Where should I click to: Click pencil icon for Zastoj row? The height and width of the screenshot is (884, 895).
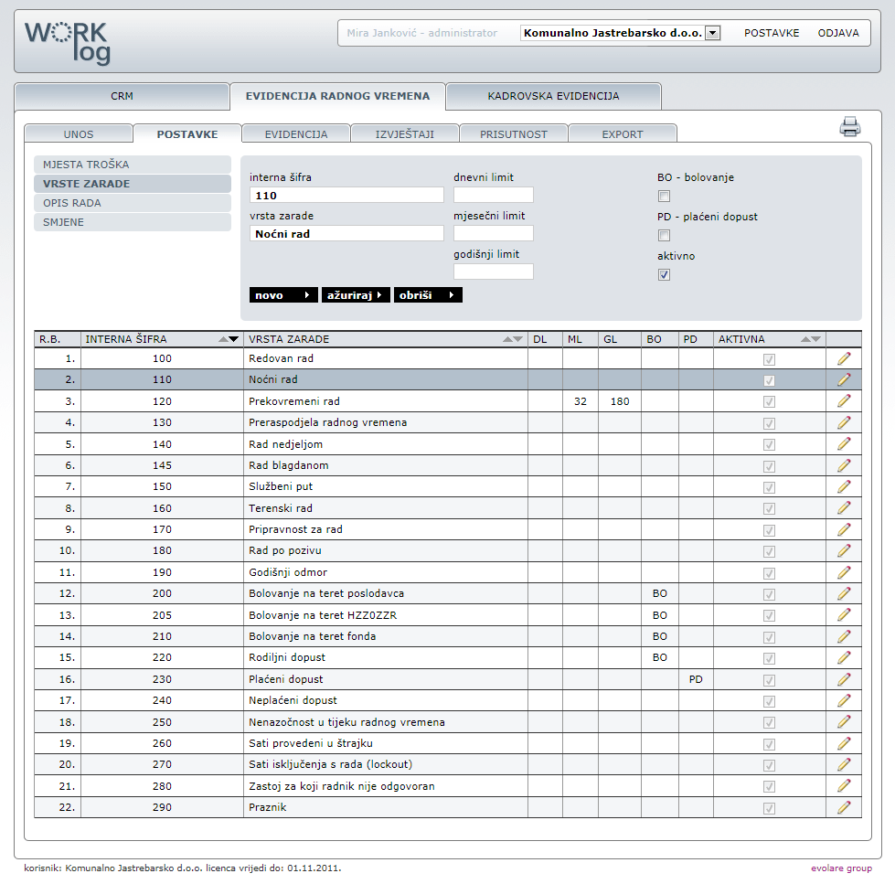pos(844,786)
